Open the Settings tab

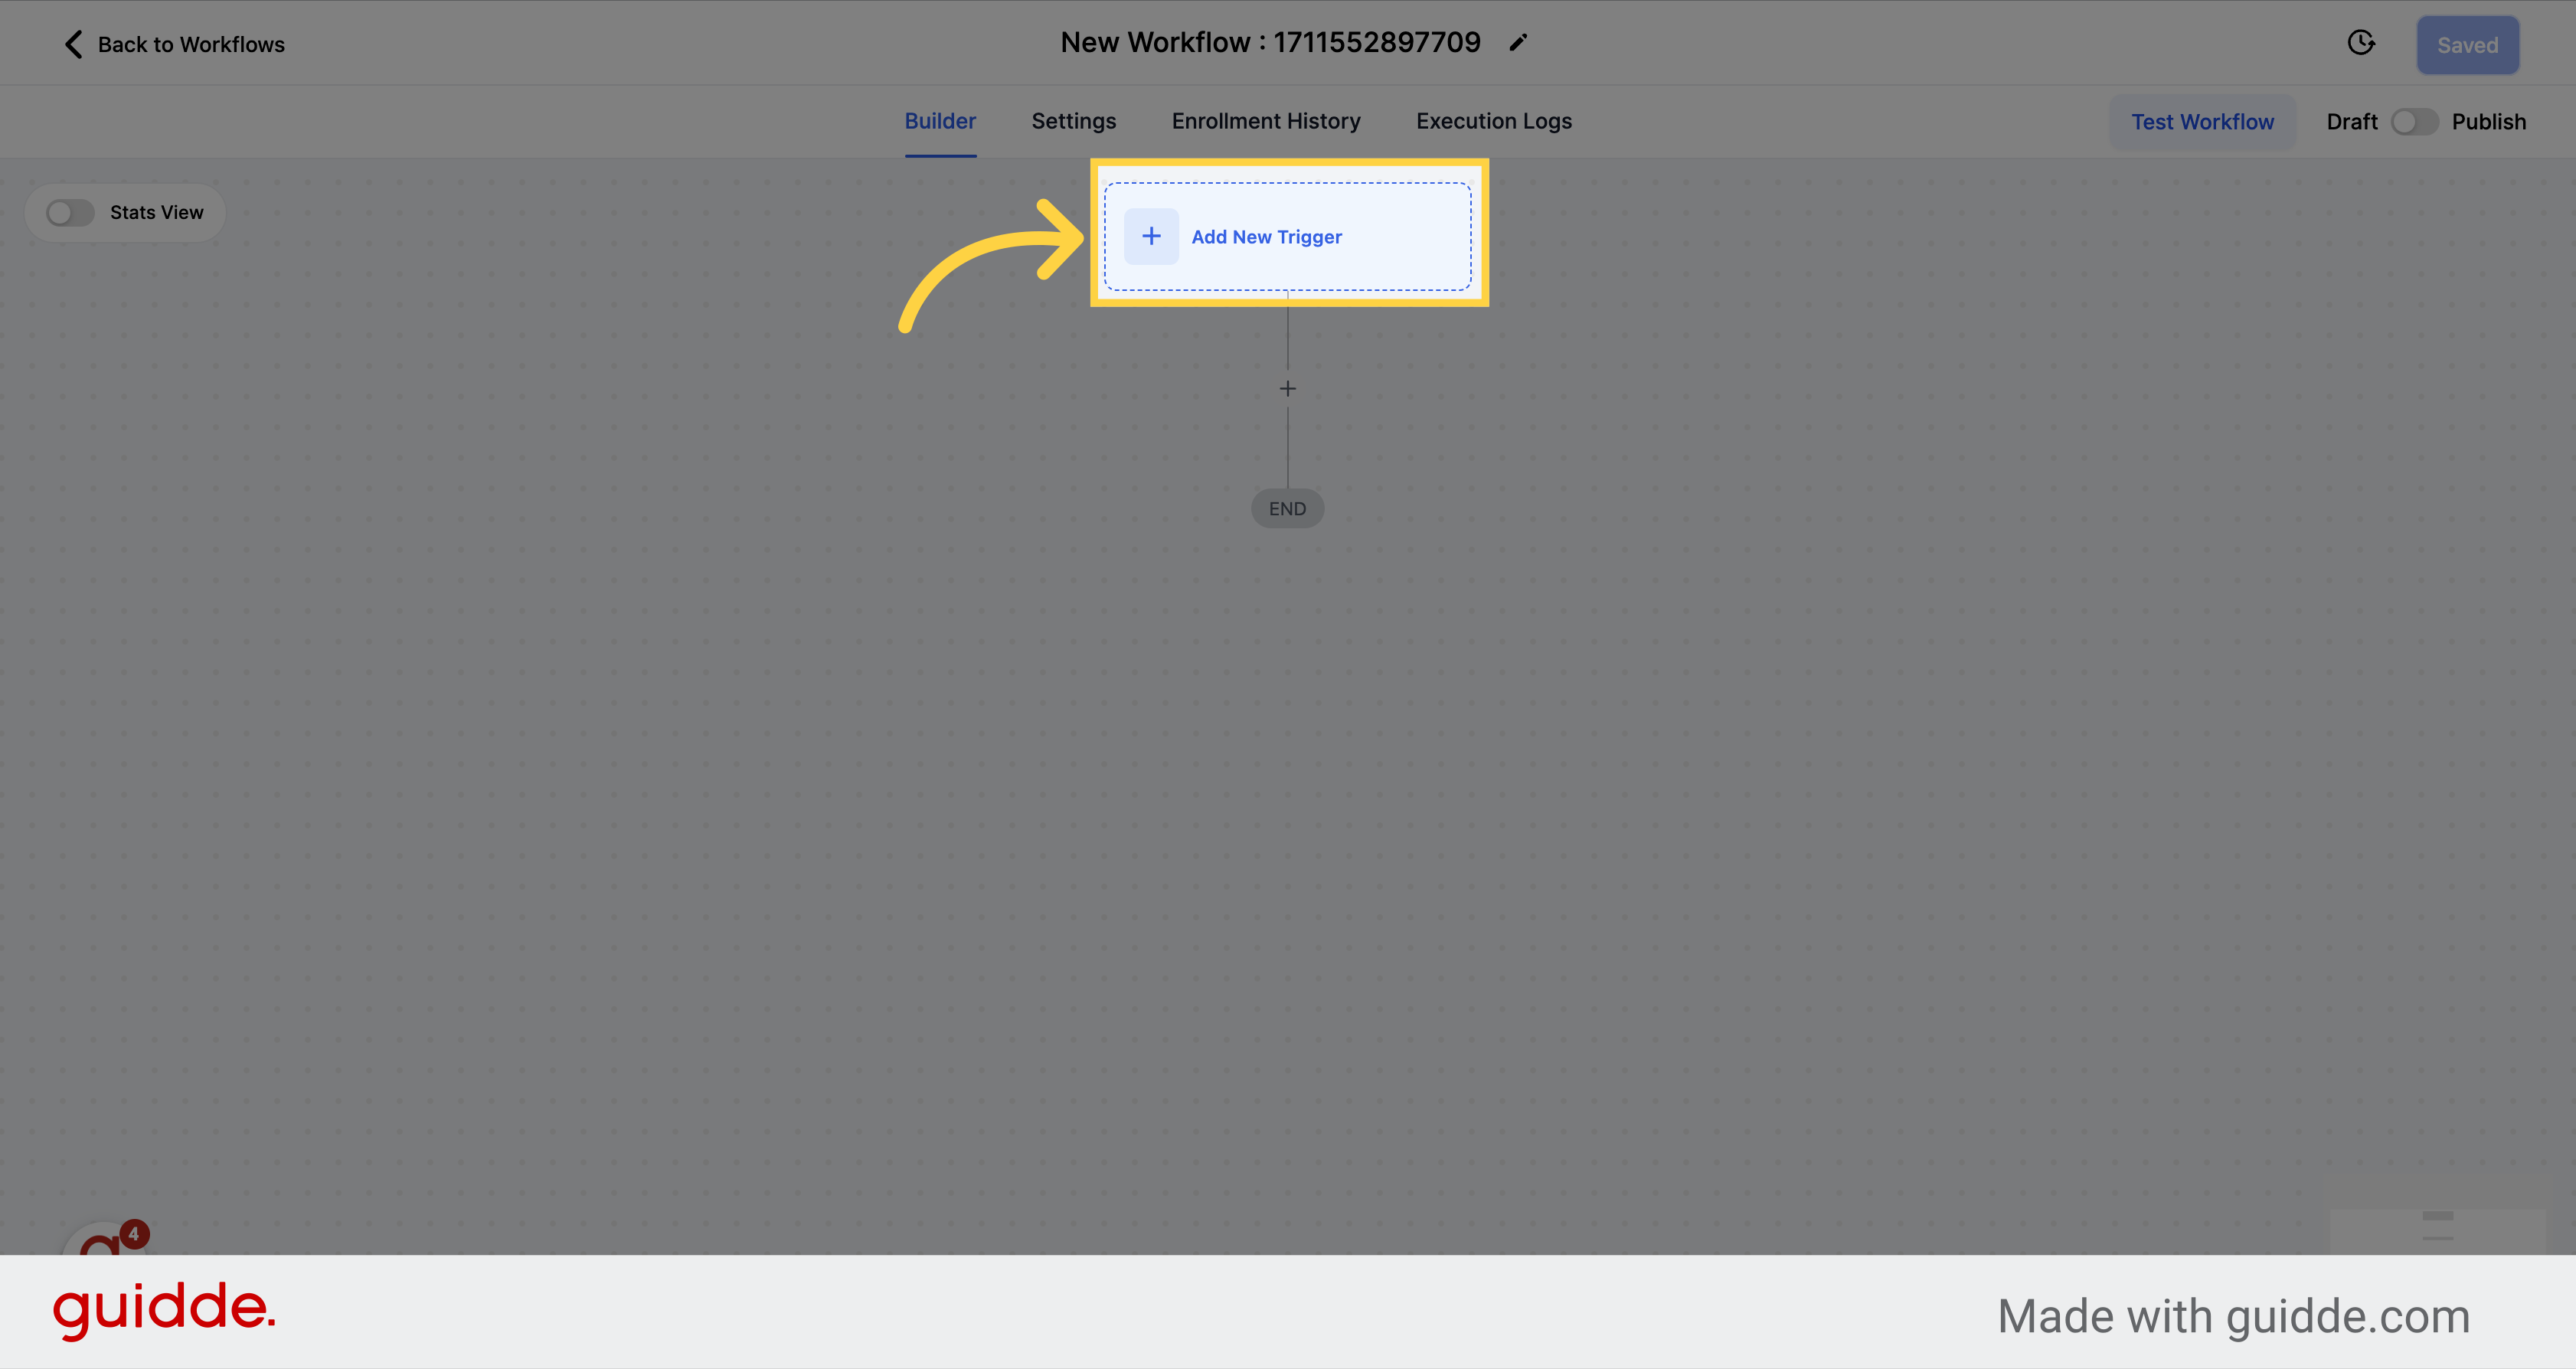(1074, 121)
